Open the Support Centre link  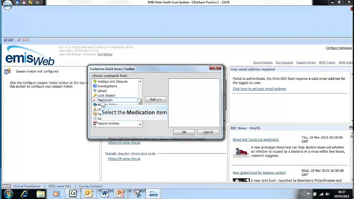(306, 63)
